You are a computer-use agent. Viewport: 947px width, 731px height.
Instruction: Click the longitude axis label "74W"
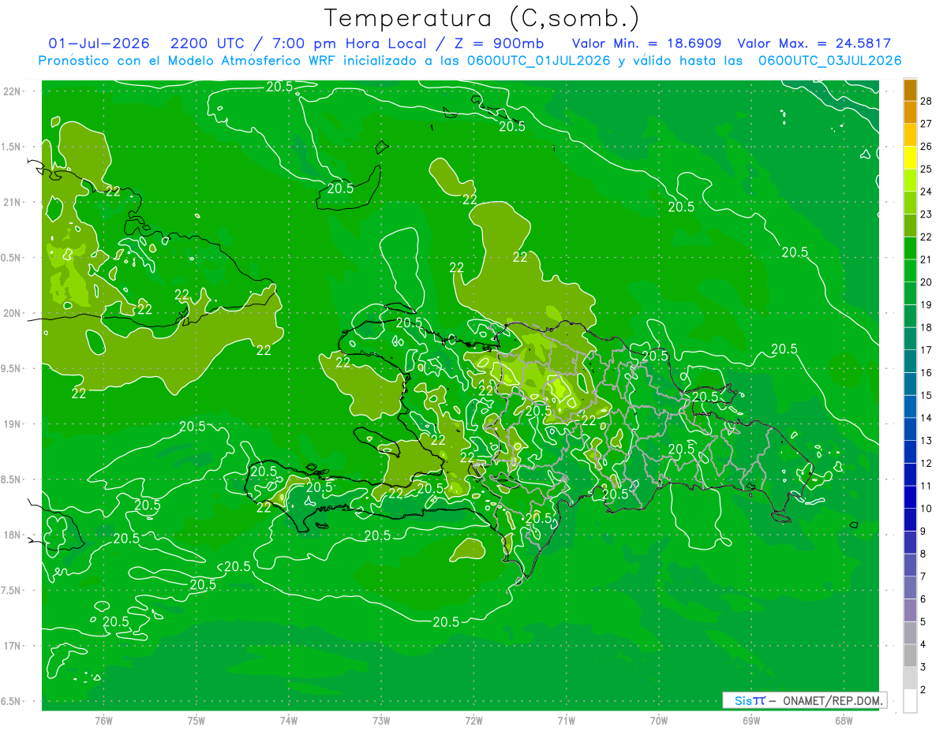[289, 720]
